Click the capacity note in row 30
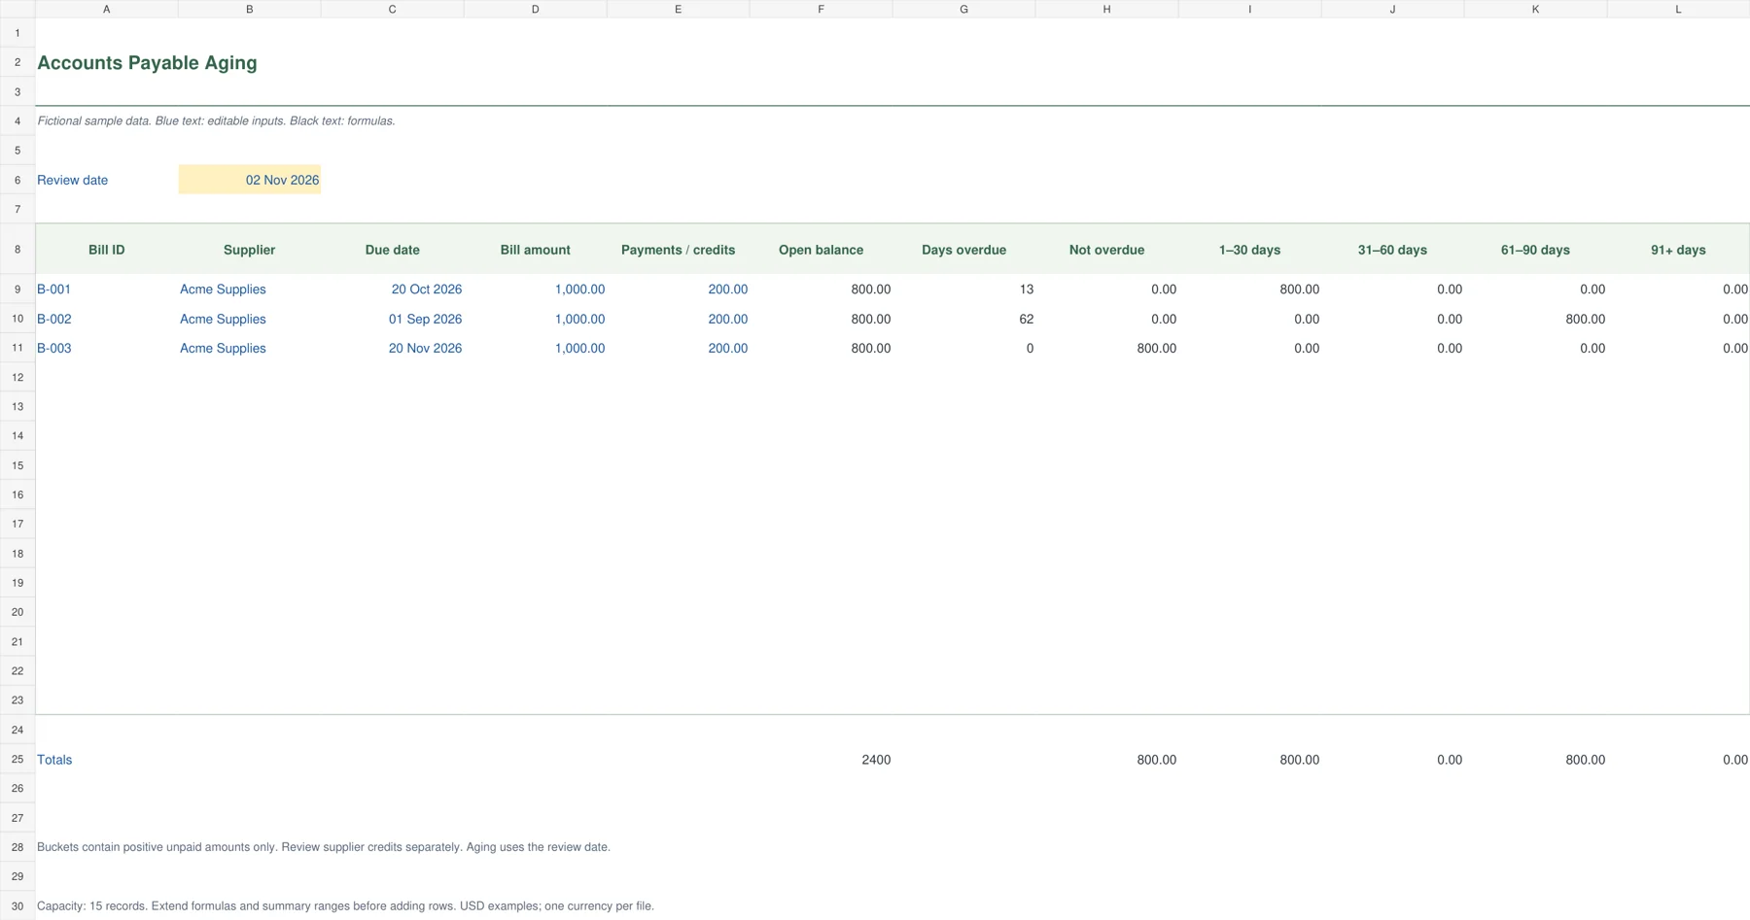 [x=345, y=905]
